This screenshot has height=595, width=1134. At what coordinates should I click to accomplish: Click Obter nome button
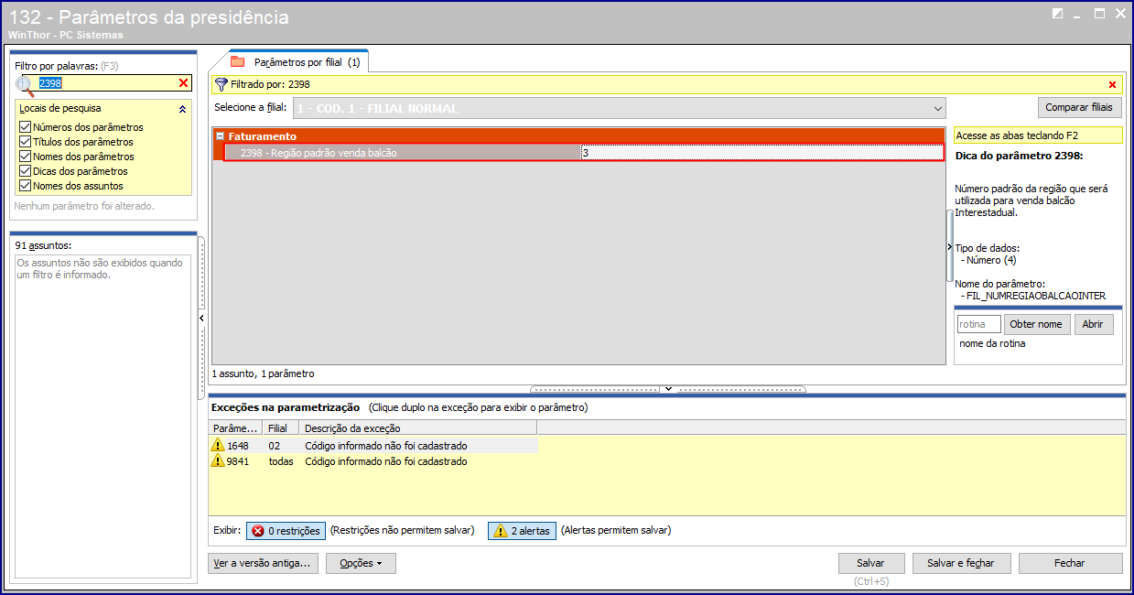click(1037, 324)
